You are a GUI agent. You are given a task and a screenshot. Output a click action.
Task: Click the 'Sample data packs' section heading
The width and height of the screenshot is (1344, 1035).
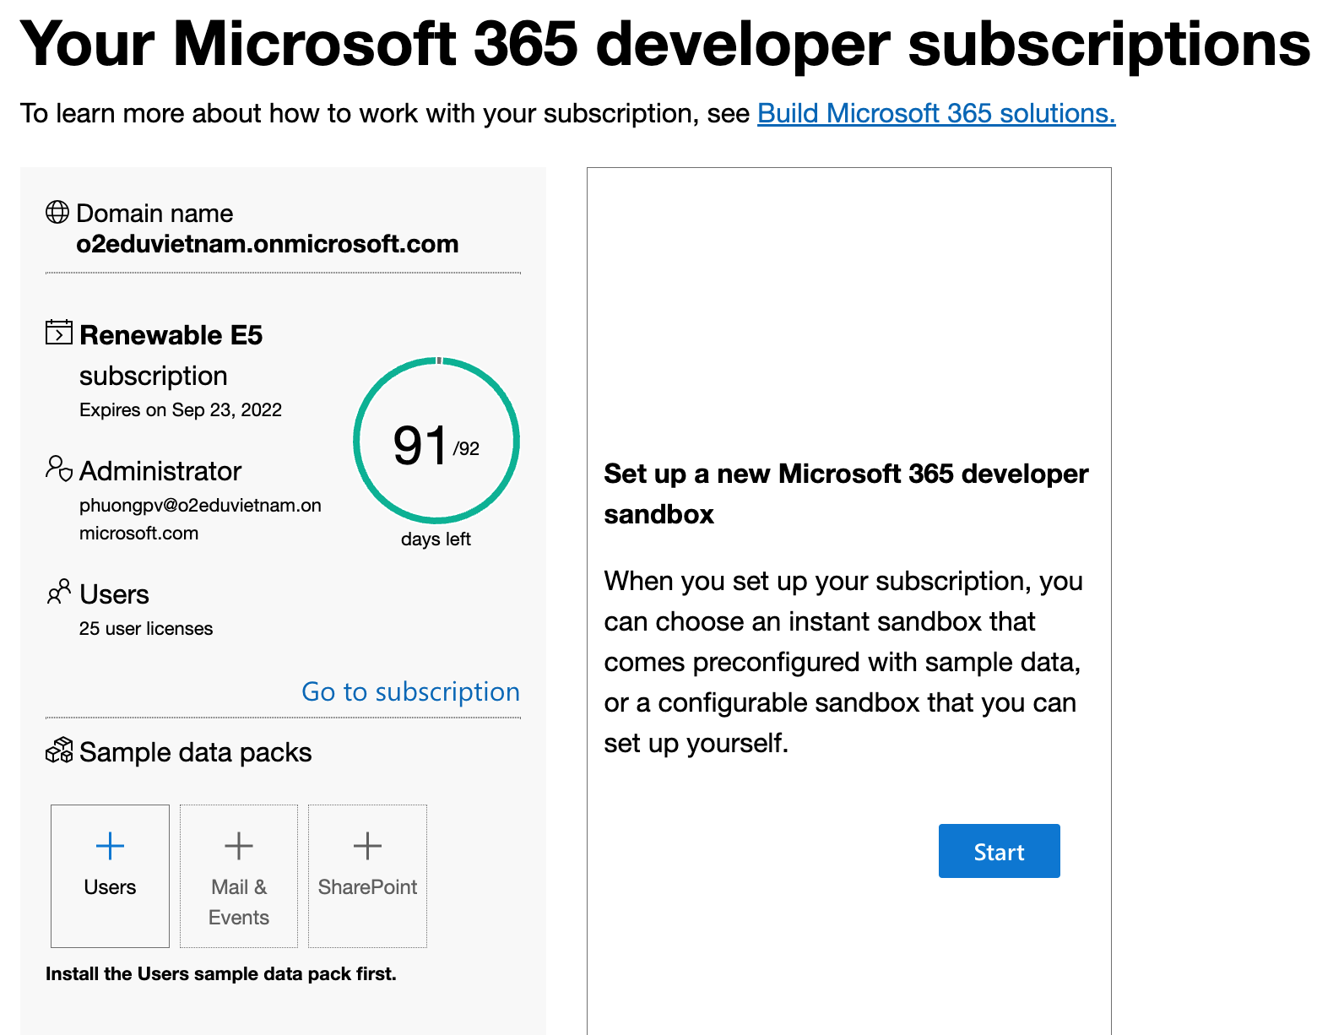196,752
